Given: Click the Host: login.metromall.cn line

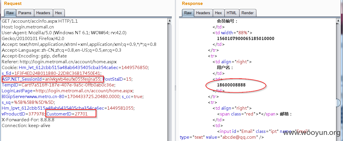Looking at the screenshot, I should pos(28,27).
